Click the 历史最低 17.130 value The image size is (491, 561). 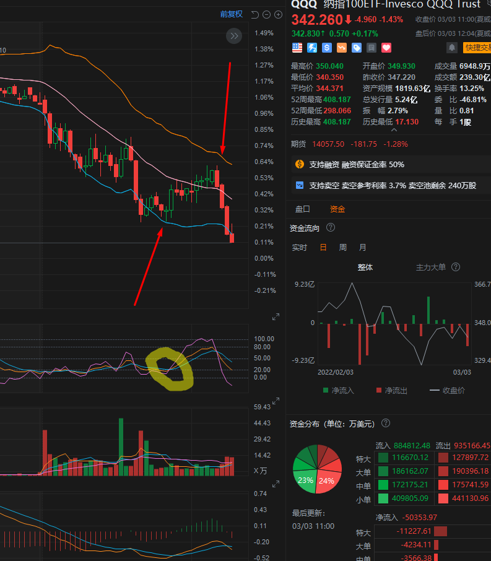coord(407,122)
